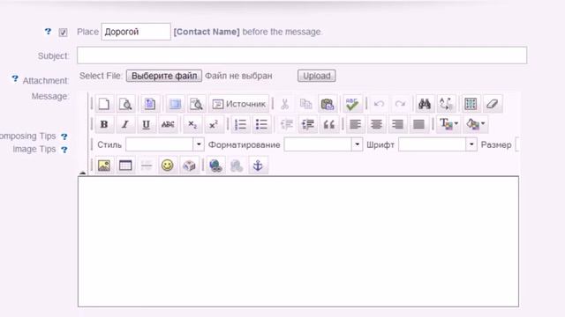The height and width of the screenshot is (317, 565).
Task: Click the Anchor icon
Action: click(258, 166)
